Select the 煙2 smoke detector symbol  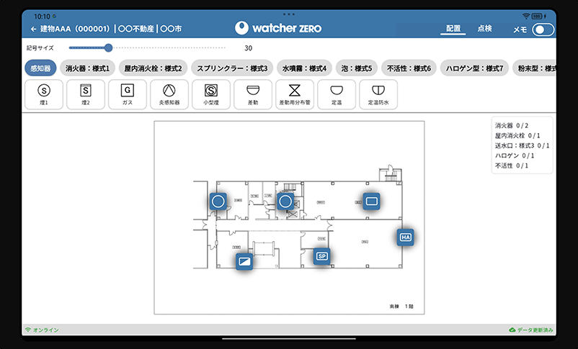[x=86, y=94]
